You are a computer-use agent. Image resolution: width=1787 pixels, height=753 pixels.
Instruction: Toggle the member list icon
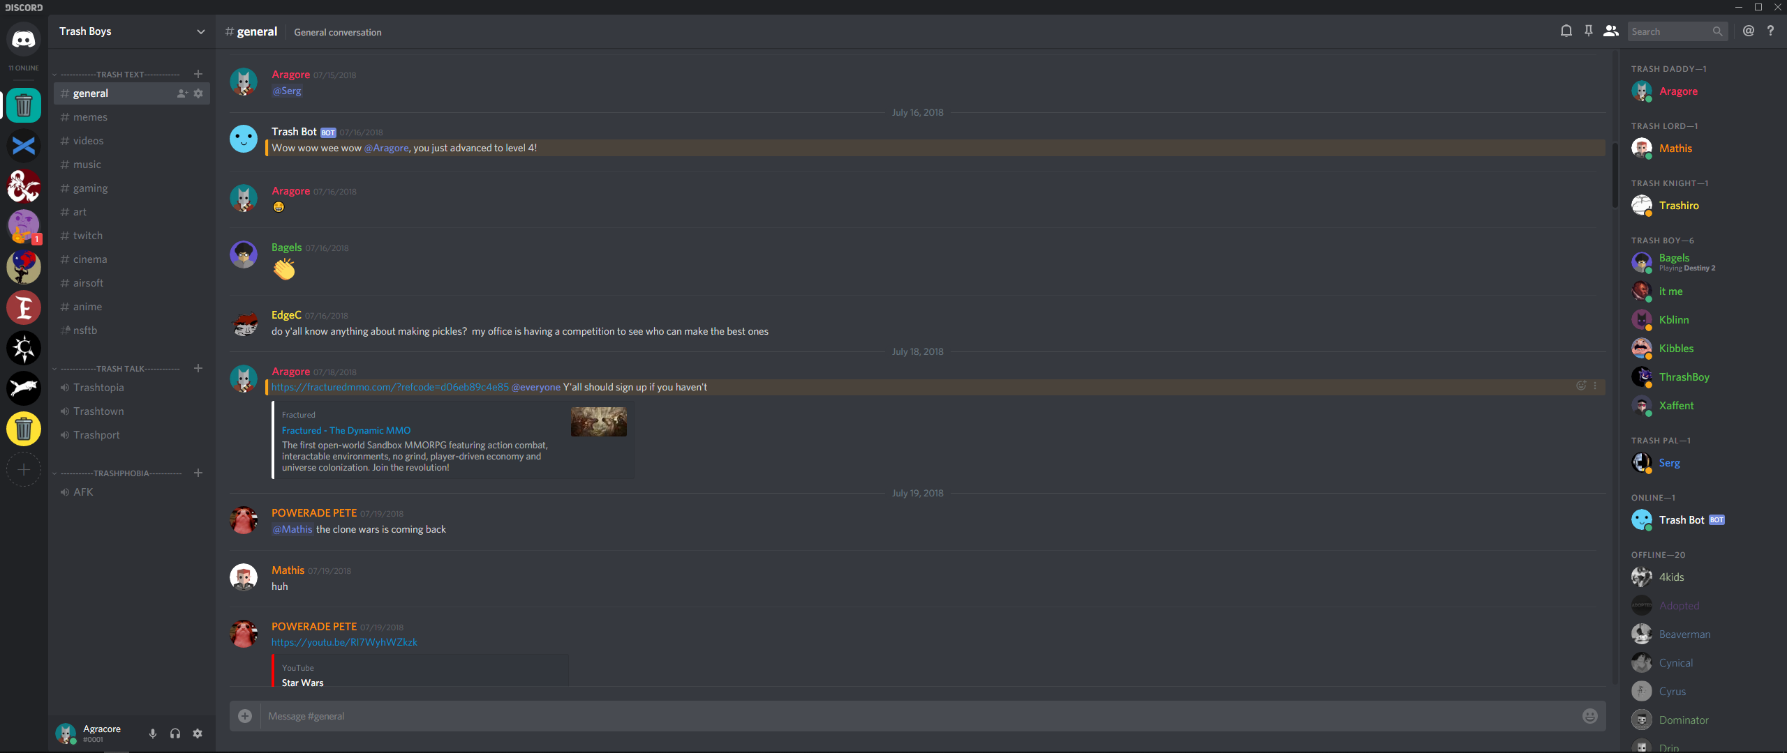1610,31
